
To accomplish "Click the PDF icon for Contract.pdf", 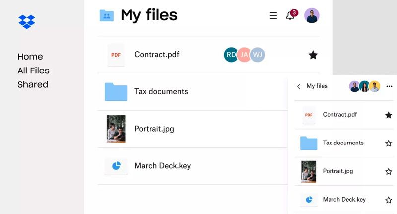I will 116,55.
